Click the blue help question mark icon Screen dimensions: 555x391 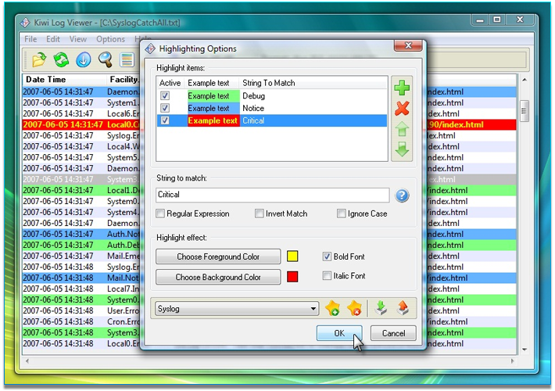click(402, 195)
